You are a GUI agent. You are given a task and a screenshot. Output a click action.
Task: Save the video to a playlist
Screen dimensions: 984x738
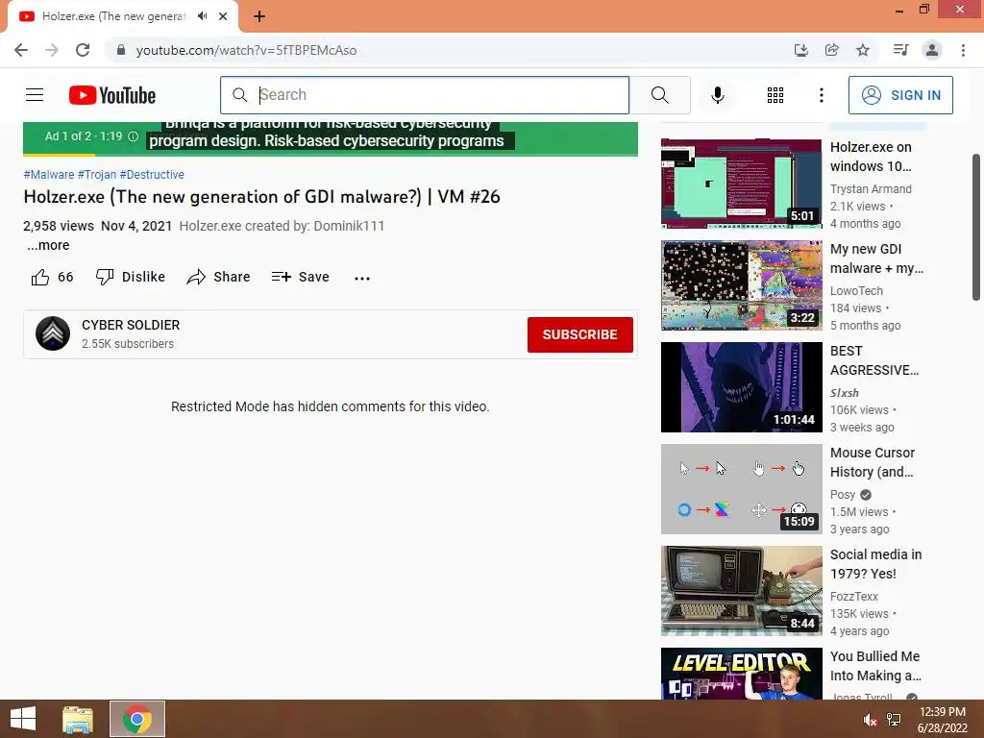[x=300, y=277]
